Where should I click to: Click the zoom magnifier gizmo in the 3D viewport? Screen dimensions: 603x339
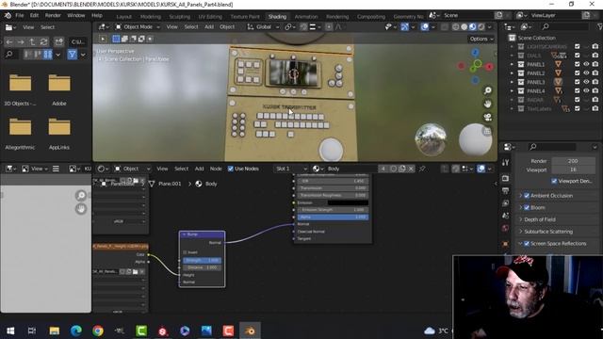[488, 90]
